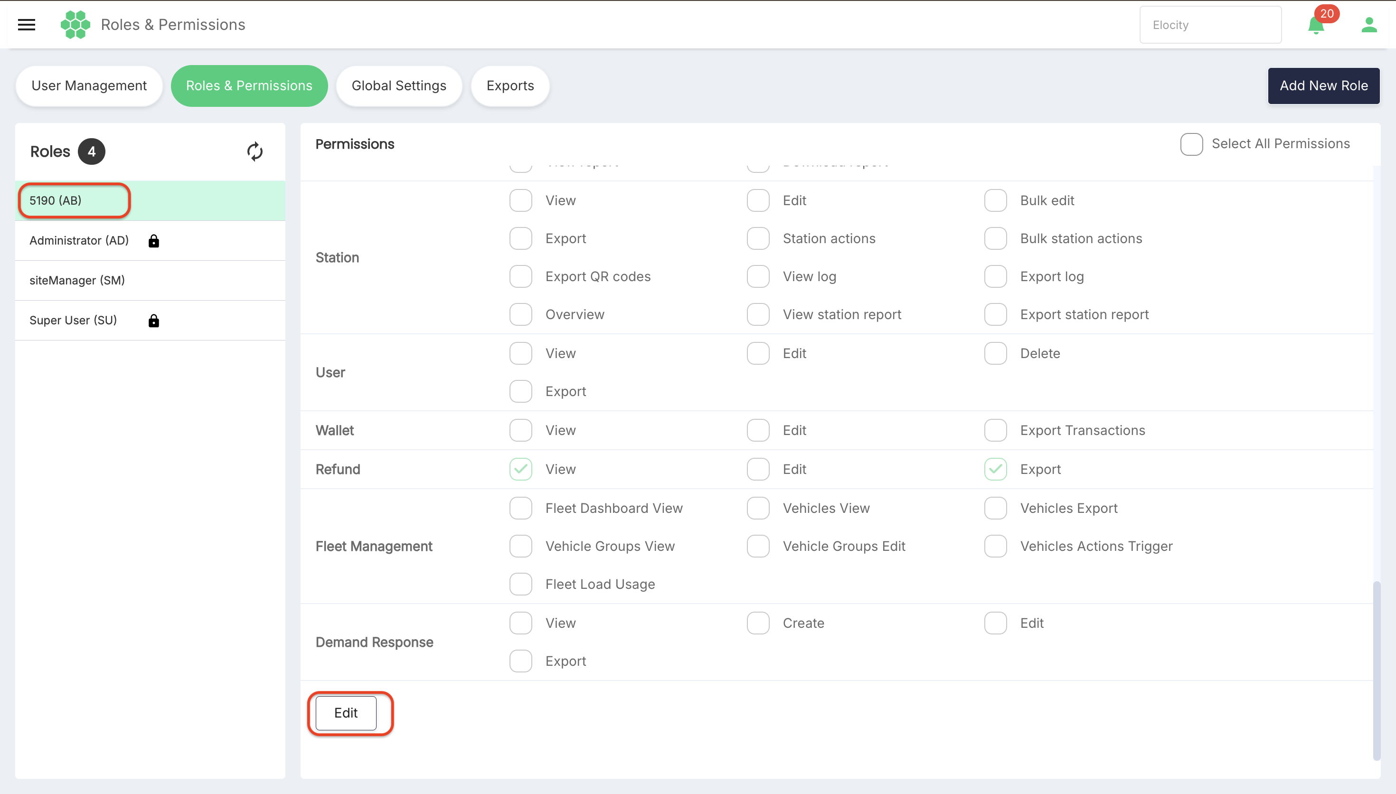Check the User Delete checkbox
Screen dimensions: 1396x794
coord(995,353)
